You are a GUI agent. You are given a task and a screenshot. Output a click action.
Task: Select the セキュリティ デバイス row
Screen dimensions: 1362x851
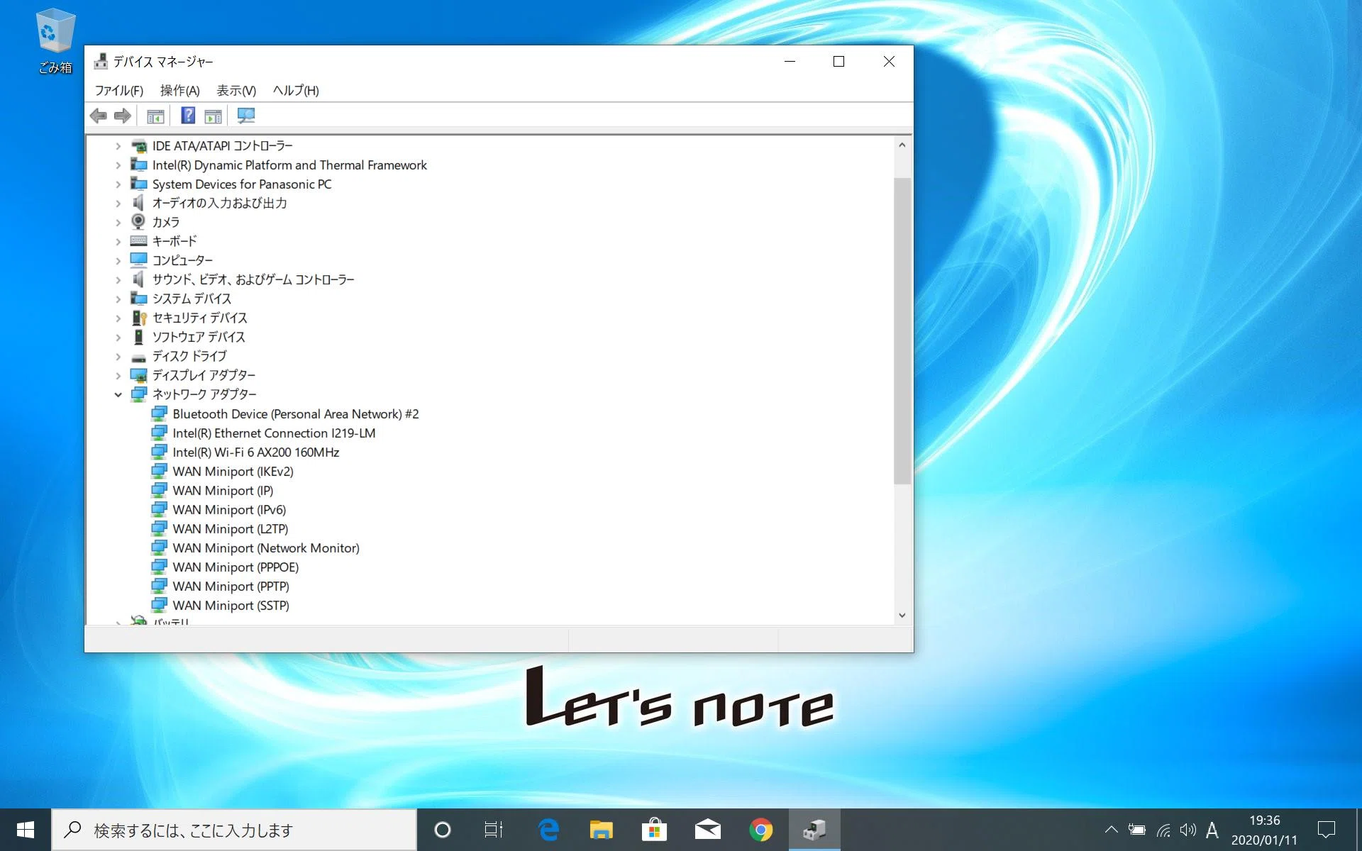(x=200, y=318)
